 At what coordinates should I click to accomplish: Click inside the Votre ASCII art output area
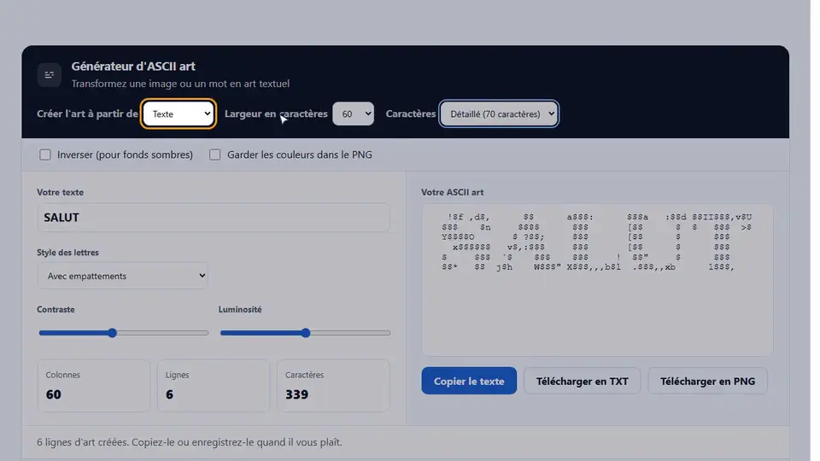tap(597, 280)
